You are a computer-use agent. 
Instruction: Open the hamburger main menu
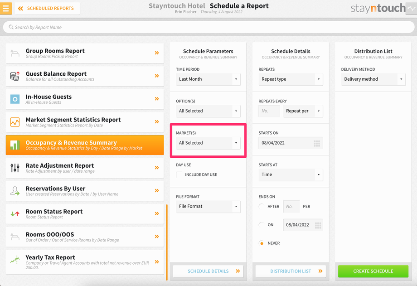click(5, 8)
